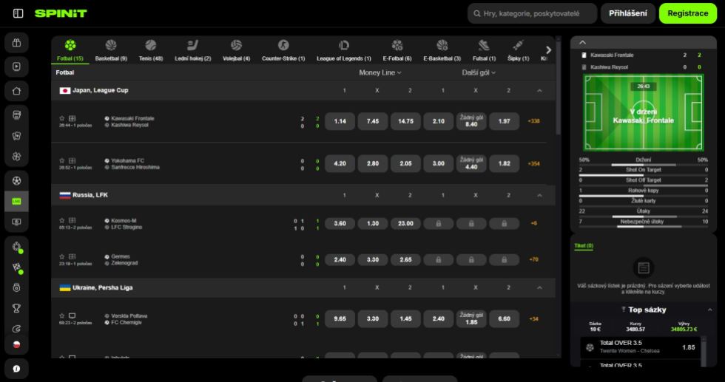Open the Money Line market dropdown
This screenshot has height=382, width=725.
point(380,72)
